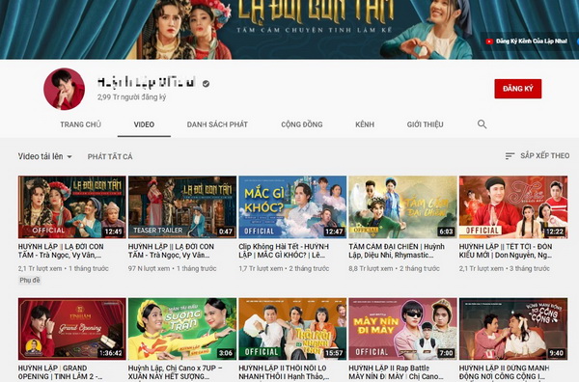
Task: Open the Grand Opening thumbnail 1:36:42
Action: coord(72,329)
